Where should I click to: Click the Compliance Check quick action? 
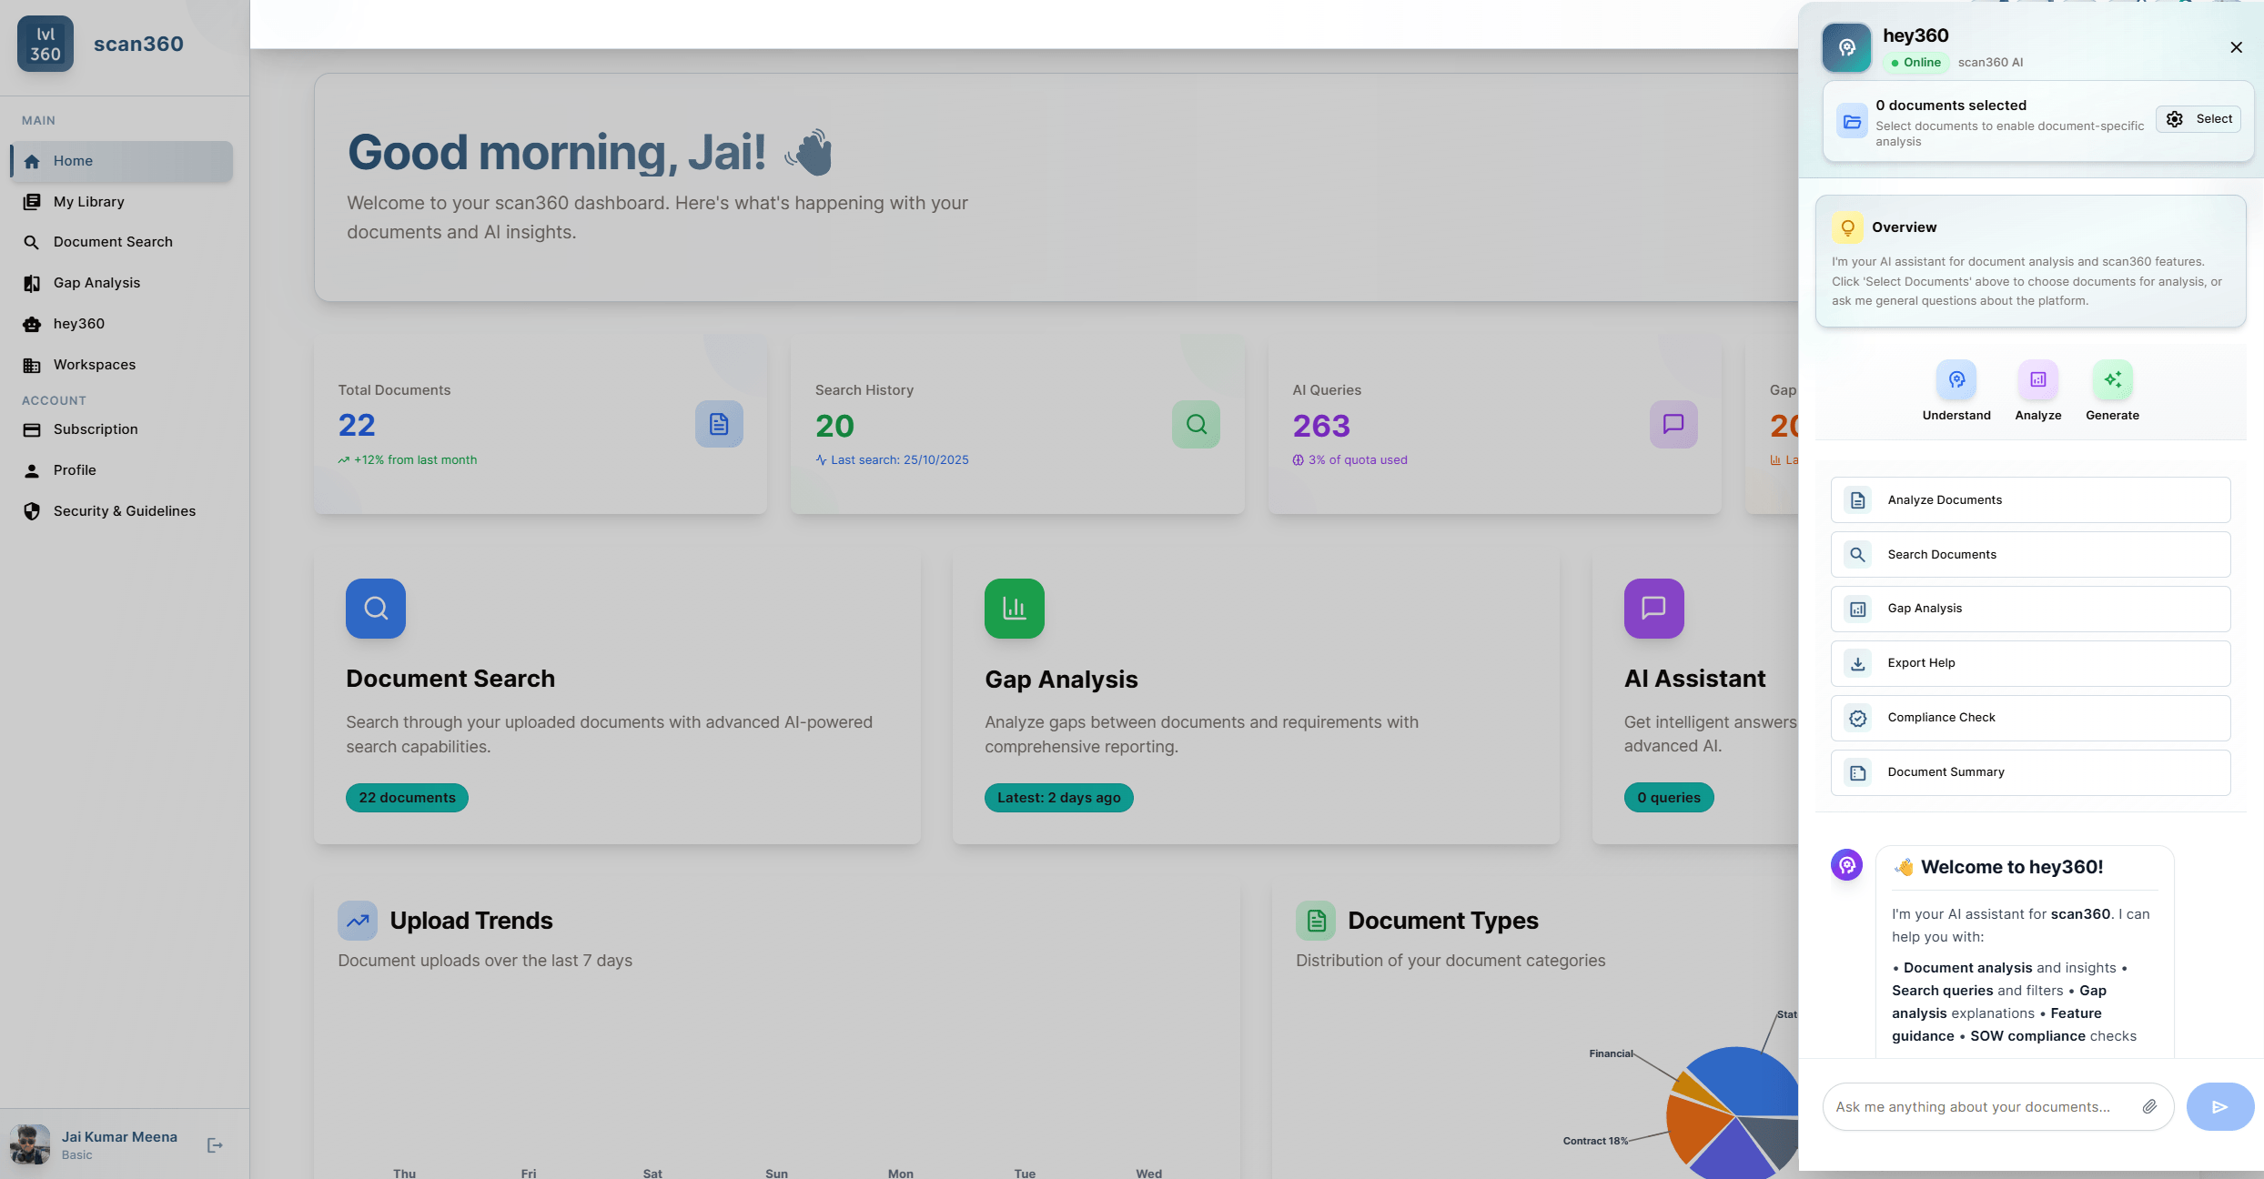point(1941,717)
